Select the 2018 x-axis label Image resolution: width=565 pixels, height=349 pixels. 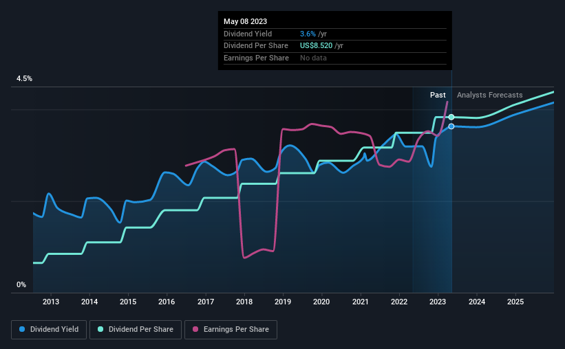244,302
